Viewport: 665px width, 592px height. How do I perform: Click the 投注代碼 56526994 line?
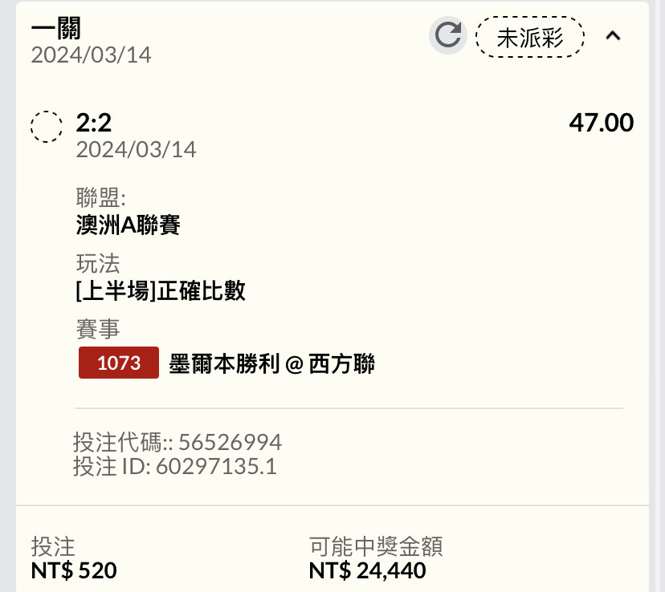(x=177, y=442)
